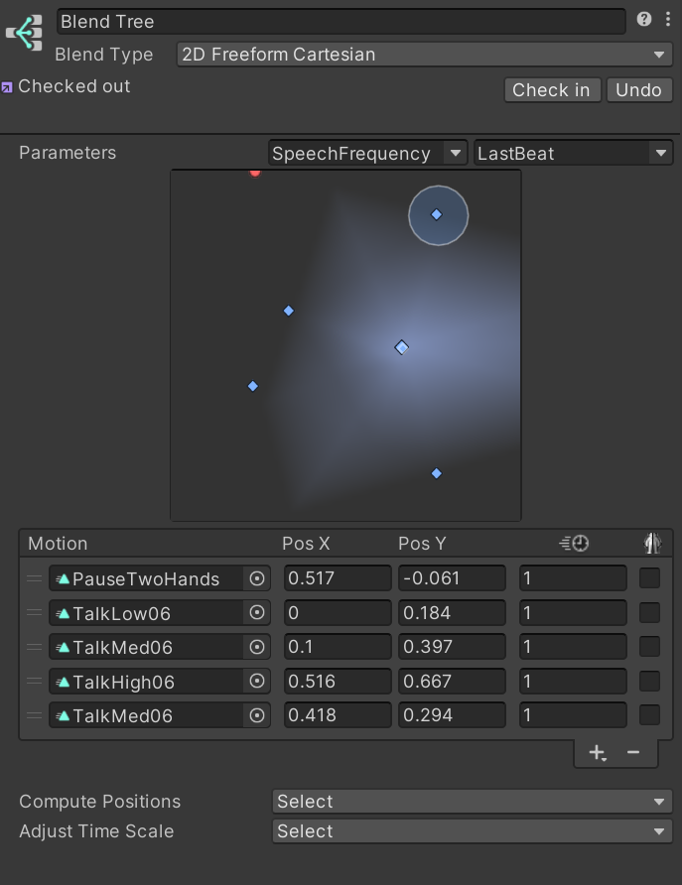Select the selected motion point inside circle
682x885 pixels.
437,214
